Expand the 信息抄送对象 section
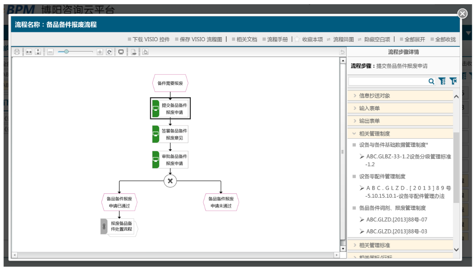Image resolution: width=473 pixels, height=270 pixels. (x=374, y=96)
